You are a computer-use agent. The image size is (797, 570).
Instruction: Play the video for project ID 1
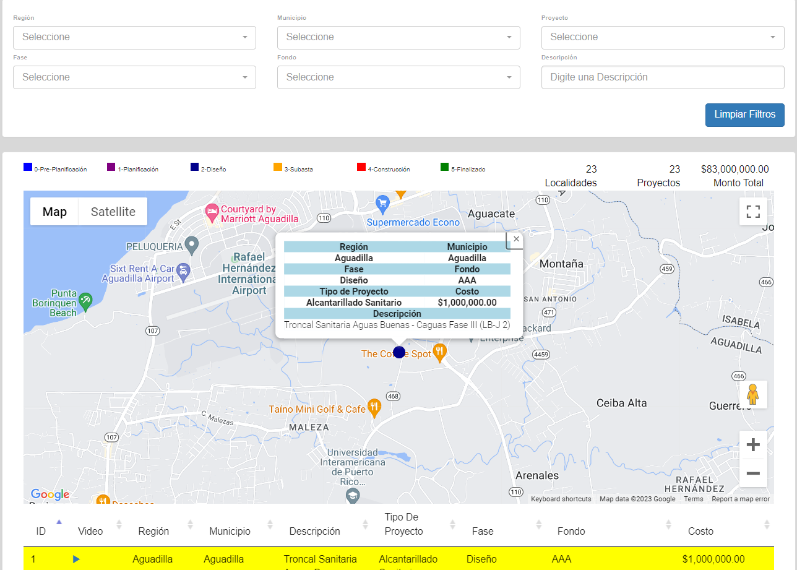click(x=76, y=558)
